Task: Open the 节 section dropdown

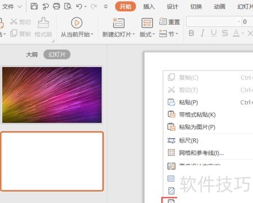Action: pyautogui.click(x=169, y=34)
